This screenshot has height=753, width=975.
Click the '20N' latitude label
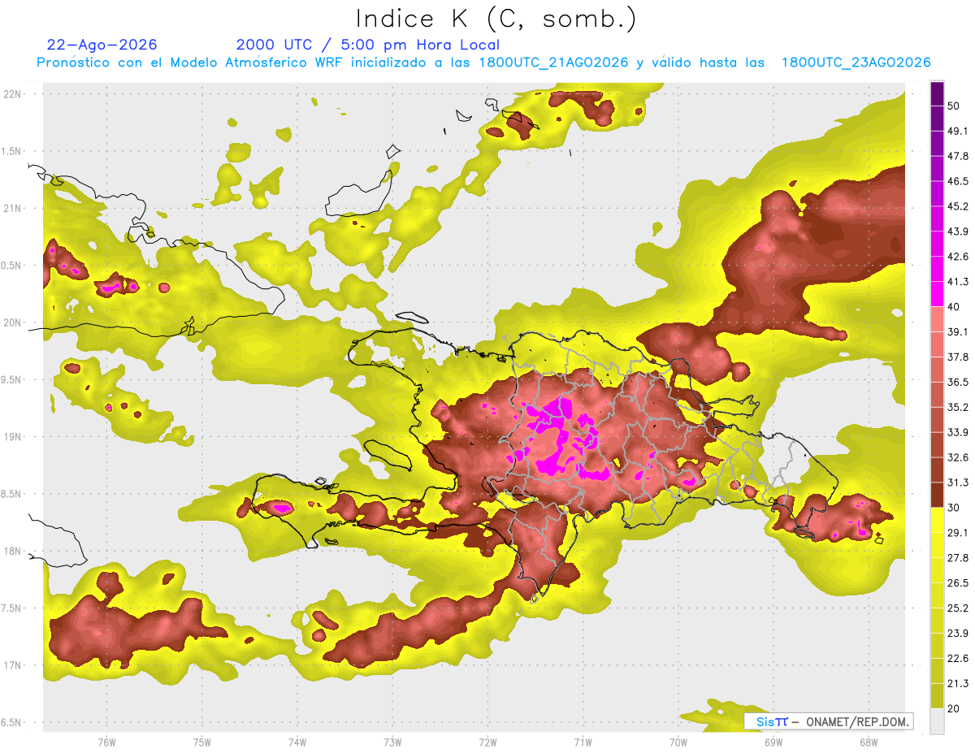(x=14, y=322)
